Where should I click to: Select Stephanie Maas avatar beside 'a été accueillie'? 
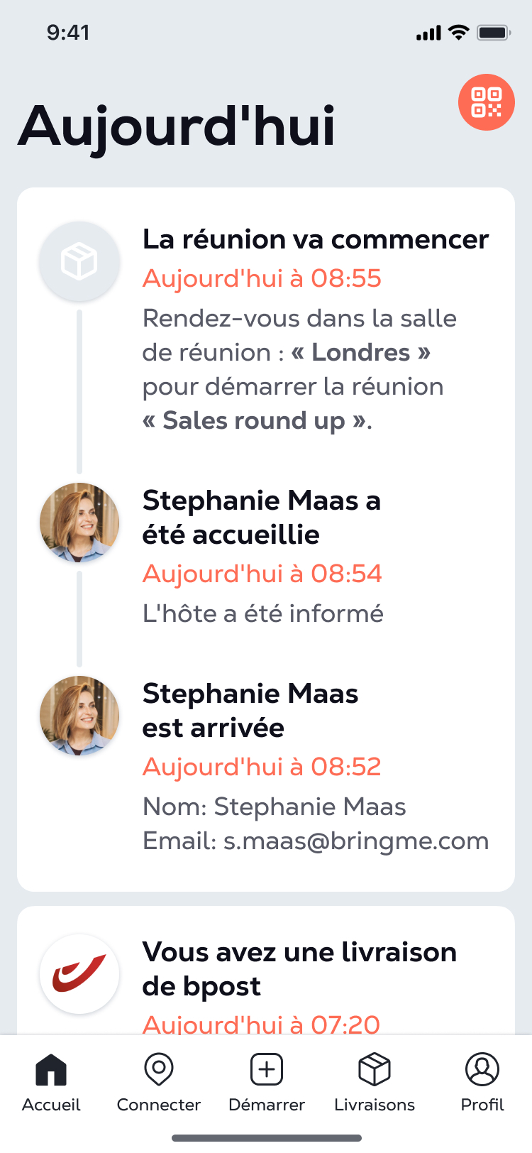pyautogui.click(x=79, y=523)
